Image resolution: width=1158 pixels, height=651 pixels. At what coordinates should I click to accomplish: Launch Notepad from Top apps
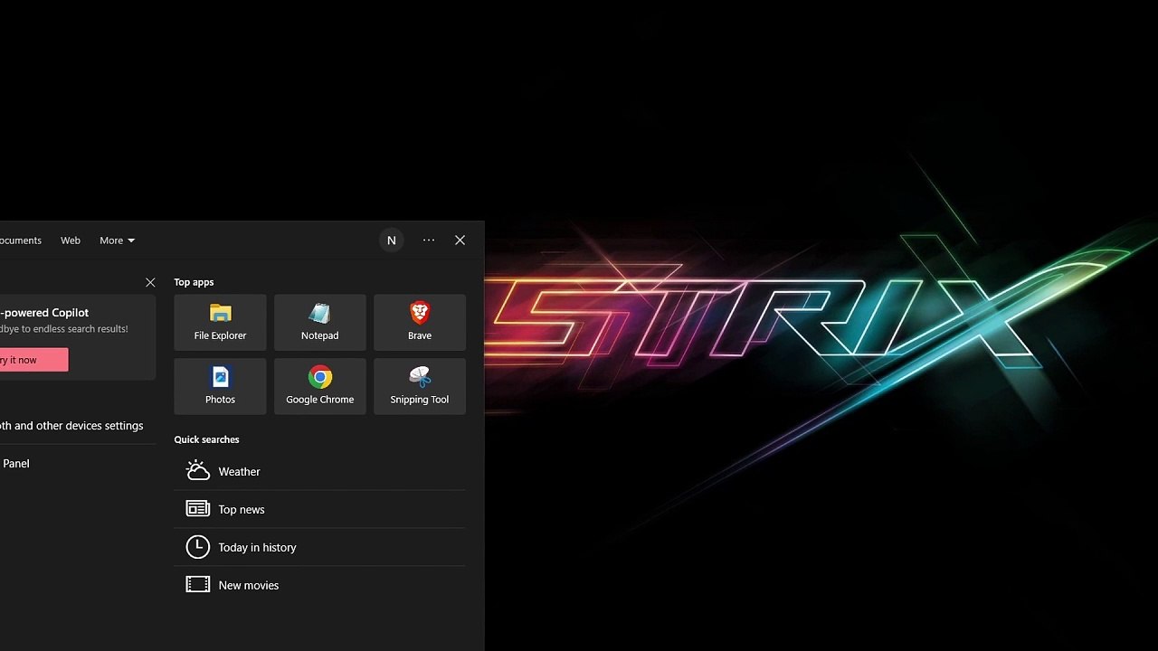click(x=319, y=322)
